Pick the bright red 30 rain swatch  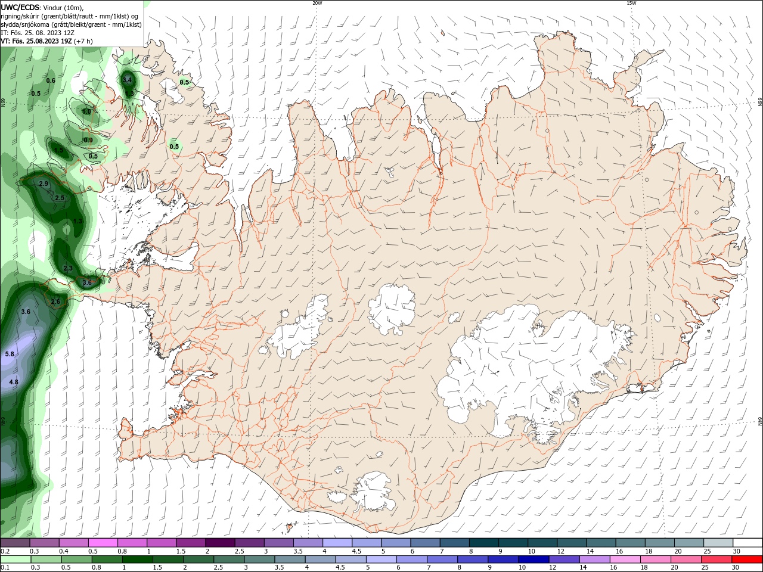(747, 559)
